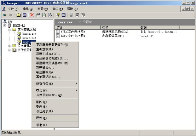Open the 帮助(H) menu in menu bar

click(72, 9)
